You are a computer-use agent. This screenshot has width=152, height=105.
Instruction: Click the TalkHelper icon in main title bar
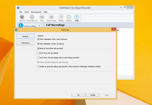(x=18, y=8)
